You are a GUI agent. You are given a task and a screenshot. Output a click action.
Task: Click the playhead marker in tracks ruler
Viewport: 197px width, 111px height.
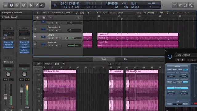122,19
